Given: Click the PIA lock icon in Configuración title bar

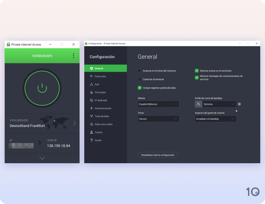Looking at the screenshot, I should 86,44.
